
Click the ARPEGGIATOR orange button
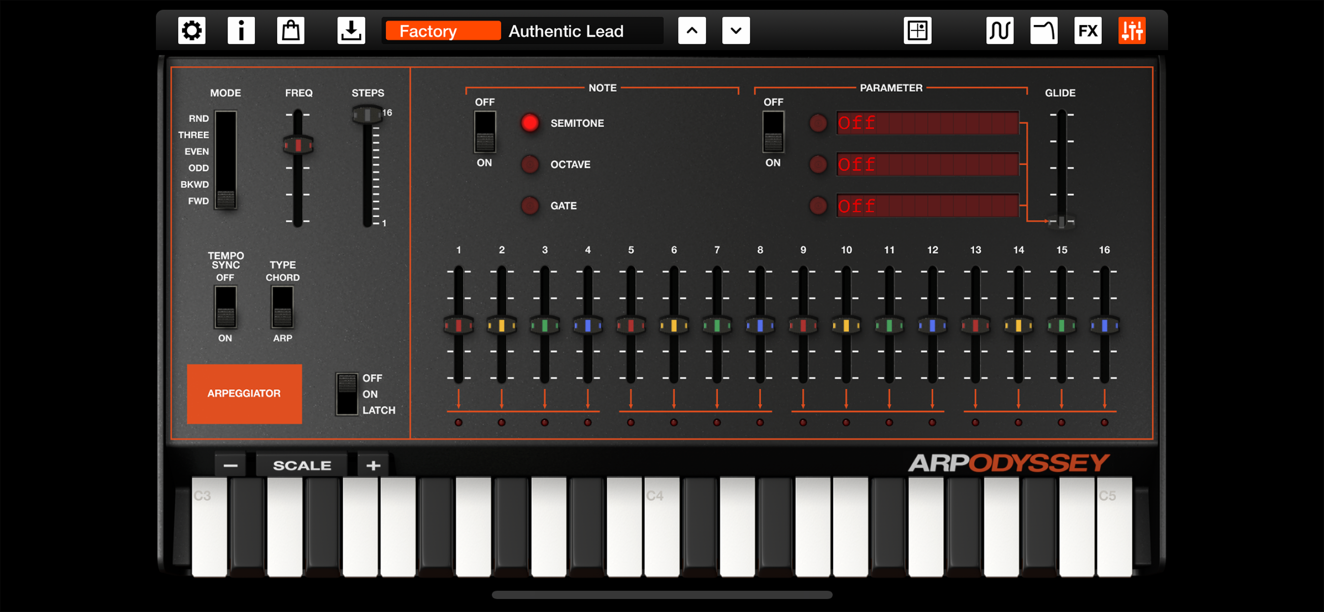(244, 394)
